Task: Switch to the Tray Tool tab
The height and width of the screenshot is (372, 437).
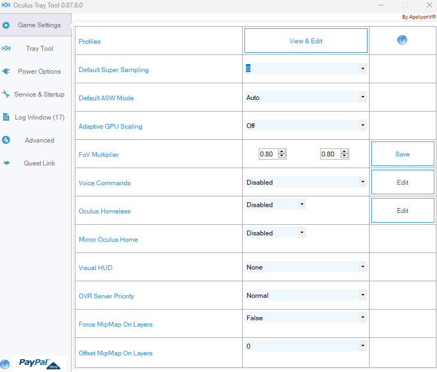Action: click(x=36, y=49)
